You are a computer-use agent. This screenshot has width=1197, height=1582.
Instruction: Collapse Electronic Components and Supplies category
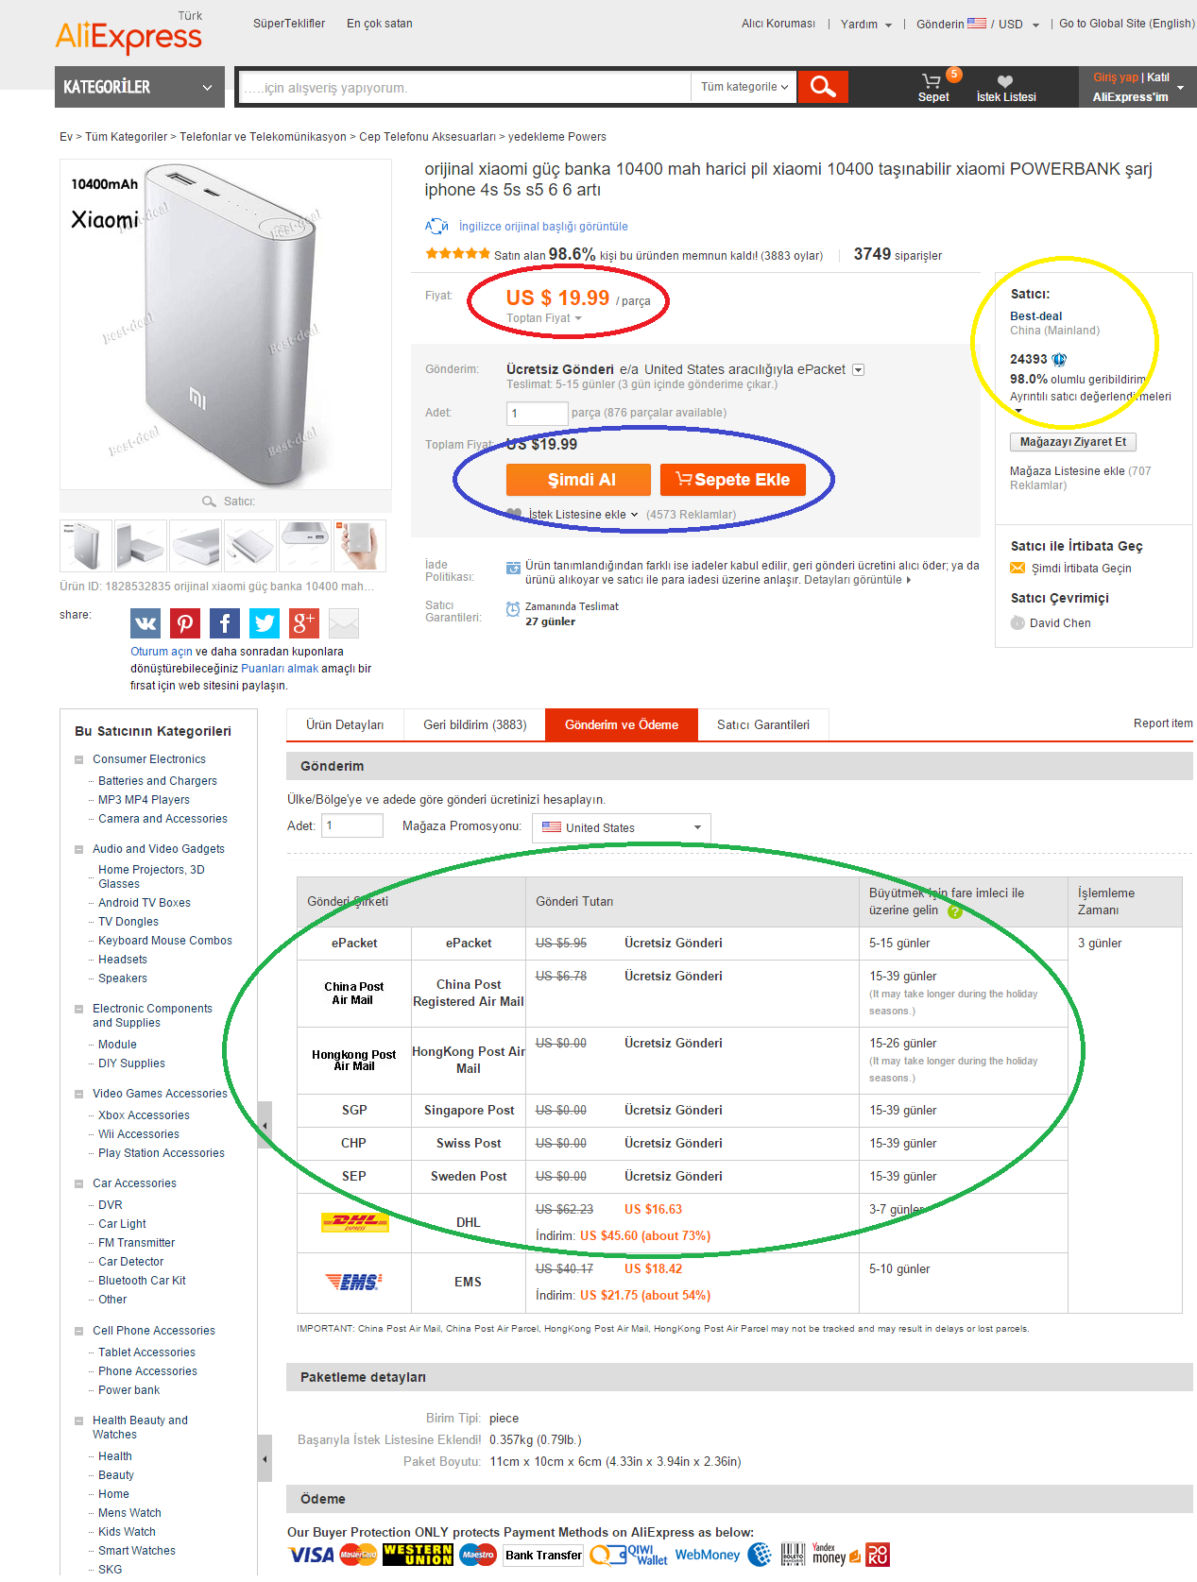(x=79, y=1009)
